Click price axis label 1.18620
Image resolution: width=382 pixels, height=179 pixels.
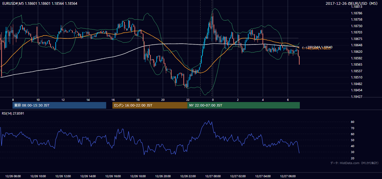click(357, 52)
